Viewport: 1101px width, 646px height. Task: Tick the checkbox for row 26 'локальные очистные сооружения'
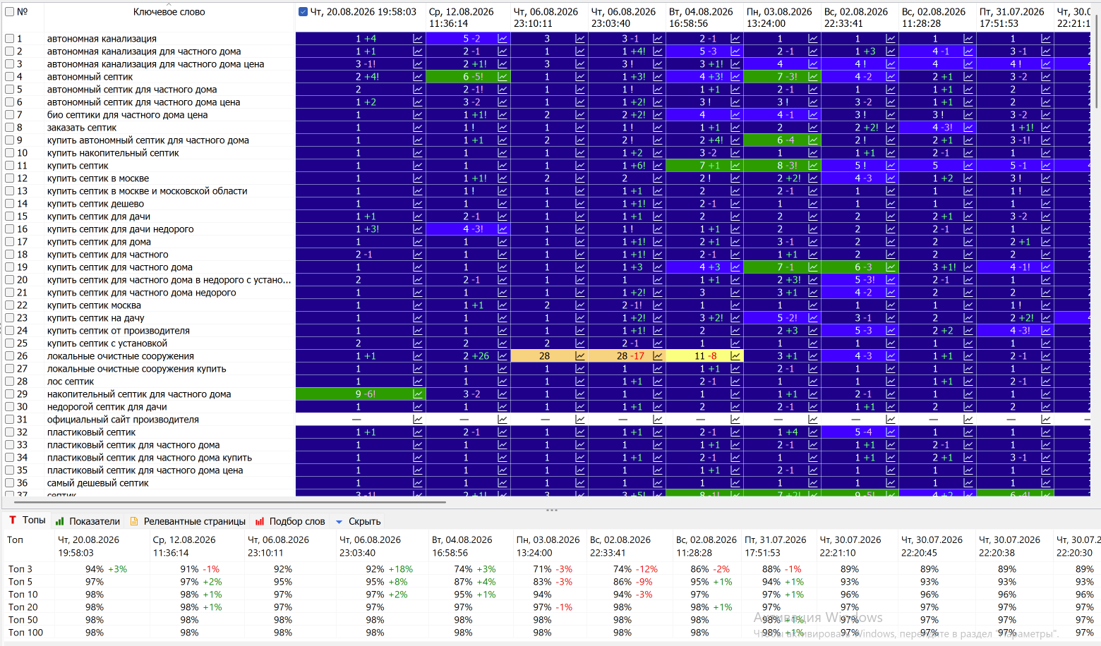[10, 356]
